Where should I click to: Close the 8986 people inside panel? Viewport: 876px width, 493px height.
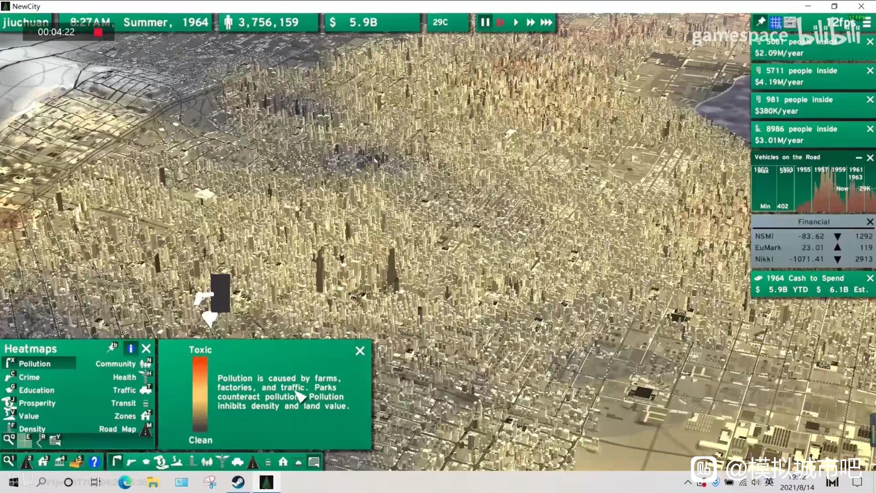click(x=870, y=129)
